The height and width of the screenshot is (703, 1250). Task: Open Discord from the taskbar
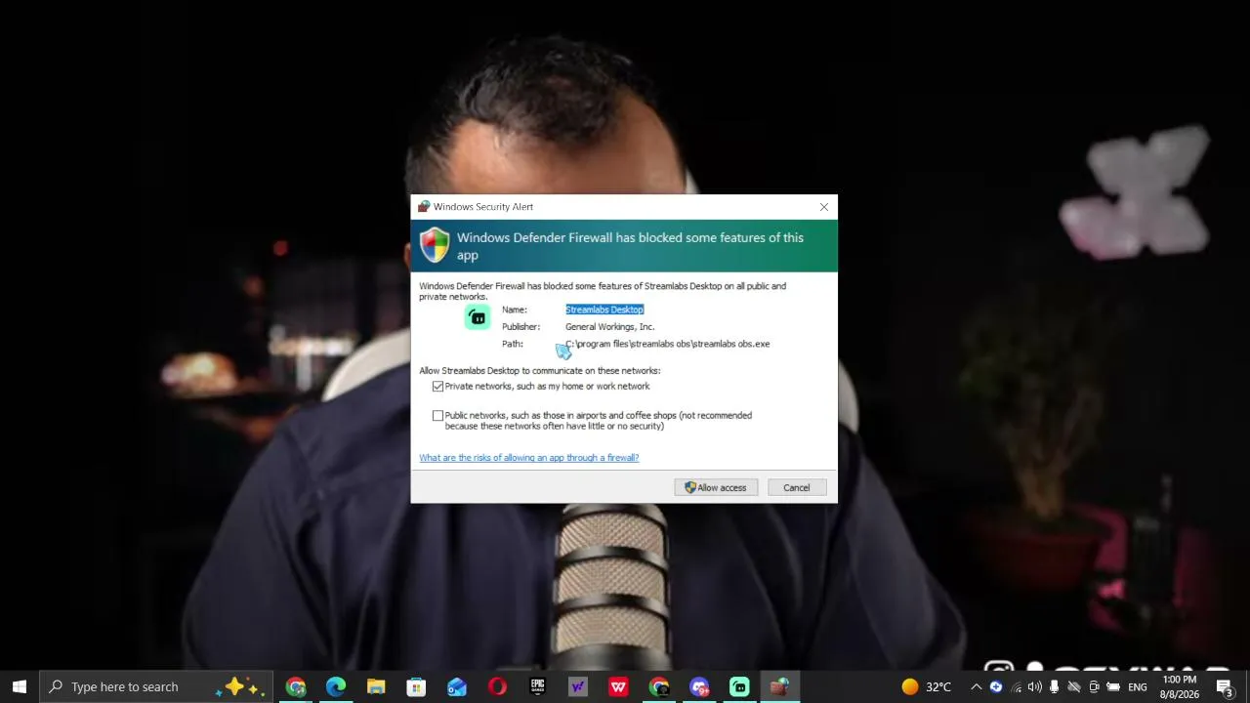(699, 686)
